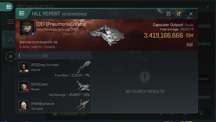Click the filter funnel icon

pos(201,113)
